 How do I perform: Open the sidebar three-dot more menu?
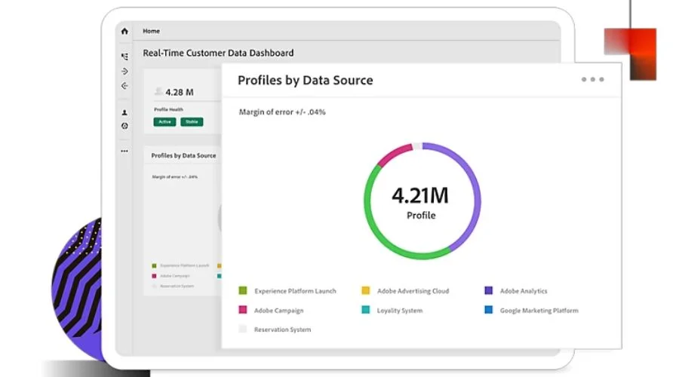tap(124, 151)
